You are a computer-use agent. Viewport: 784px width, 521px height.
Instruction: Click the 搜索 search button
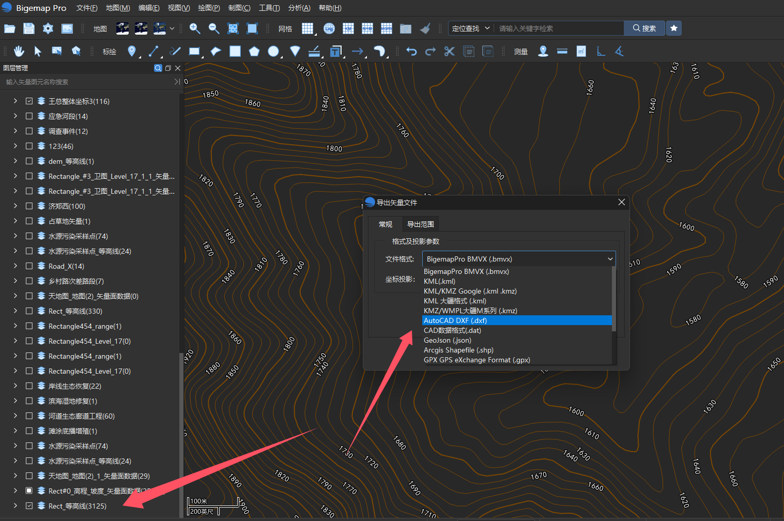coord(644,28)
